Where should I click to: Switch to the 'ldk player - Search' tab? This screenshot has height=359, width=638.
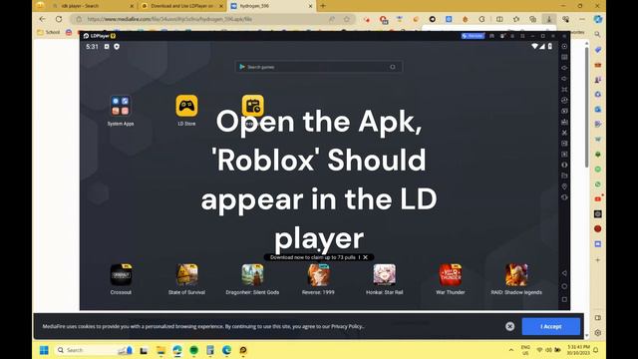93,6
